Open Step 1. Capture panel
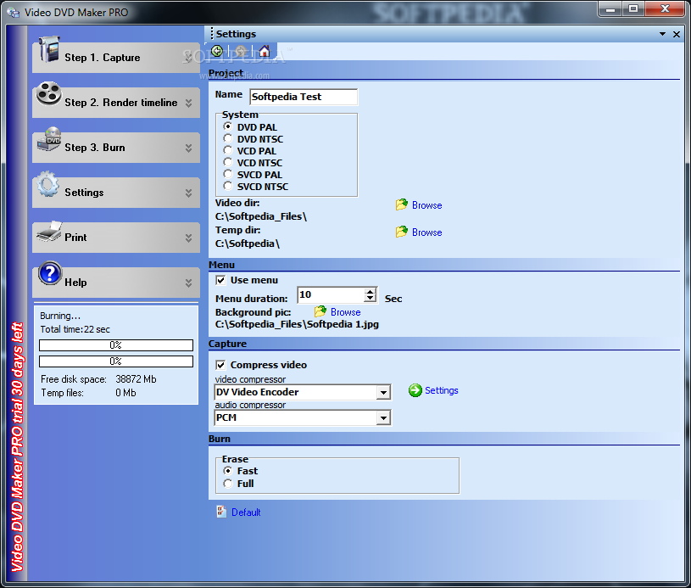The width and height of the screenshot is (691, 588). (x=116, y=58)
